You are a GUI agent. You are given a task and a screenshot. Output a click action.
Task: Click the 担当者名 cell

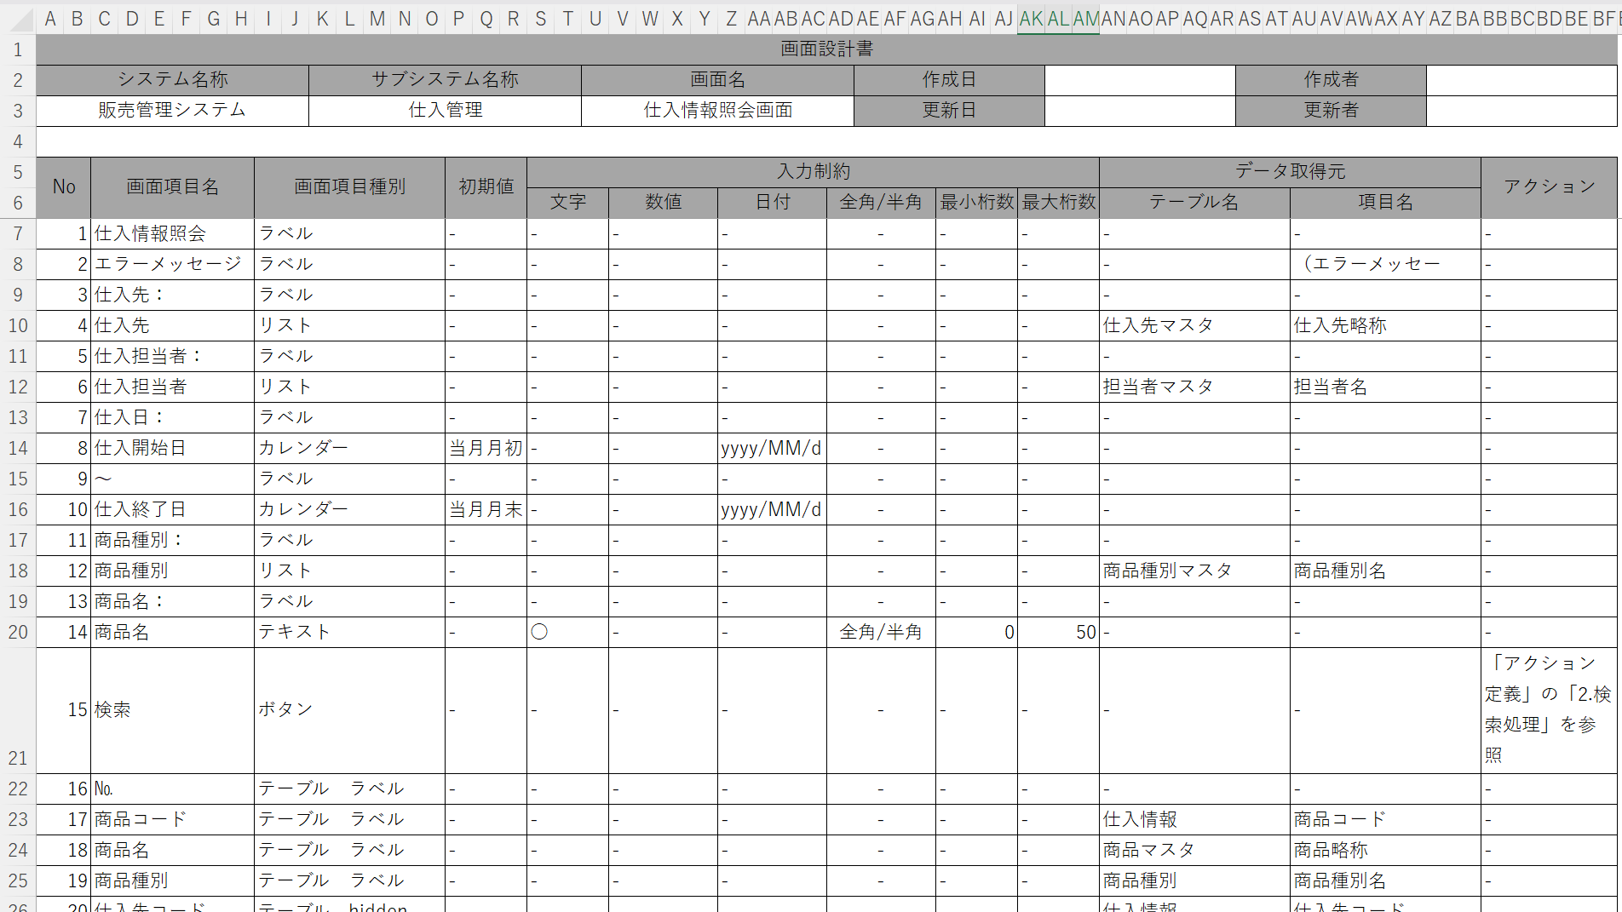click(1385, 387)
